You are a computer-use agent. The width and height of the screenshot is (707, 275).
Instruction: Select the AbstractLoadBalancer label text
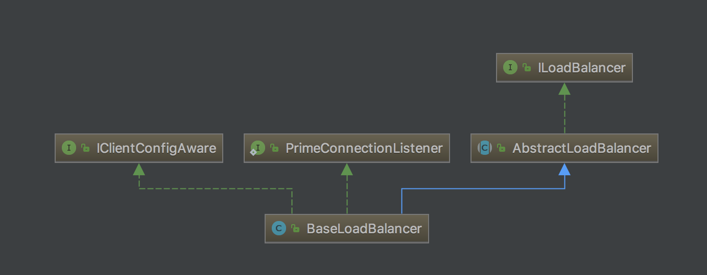coord(581,148)
